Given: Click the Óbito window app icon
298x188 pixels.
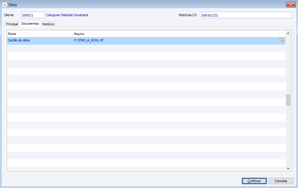Looking at the screenshot, I should click(5, 5).
